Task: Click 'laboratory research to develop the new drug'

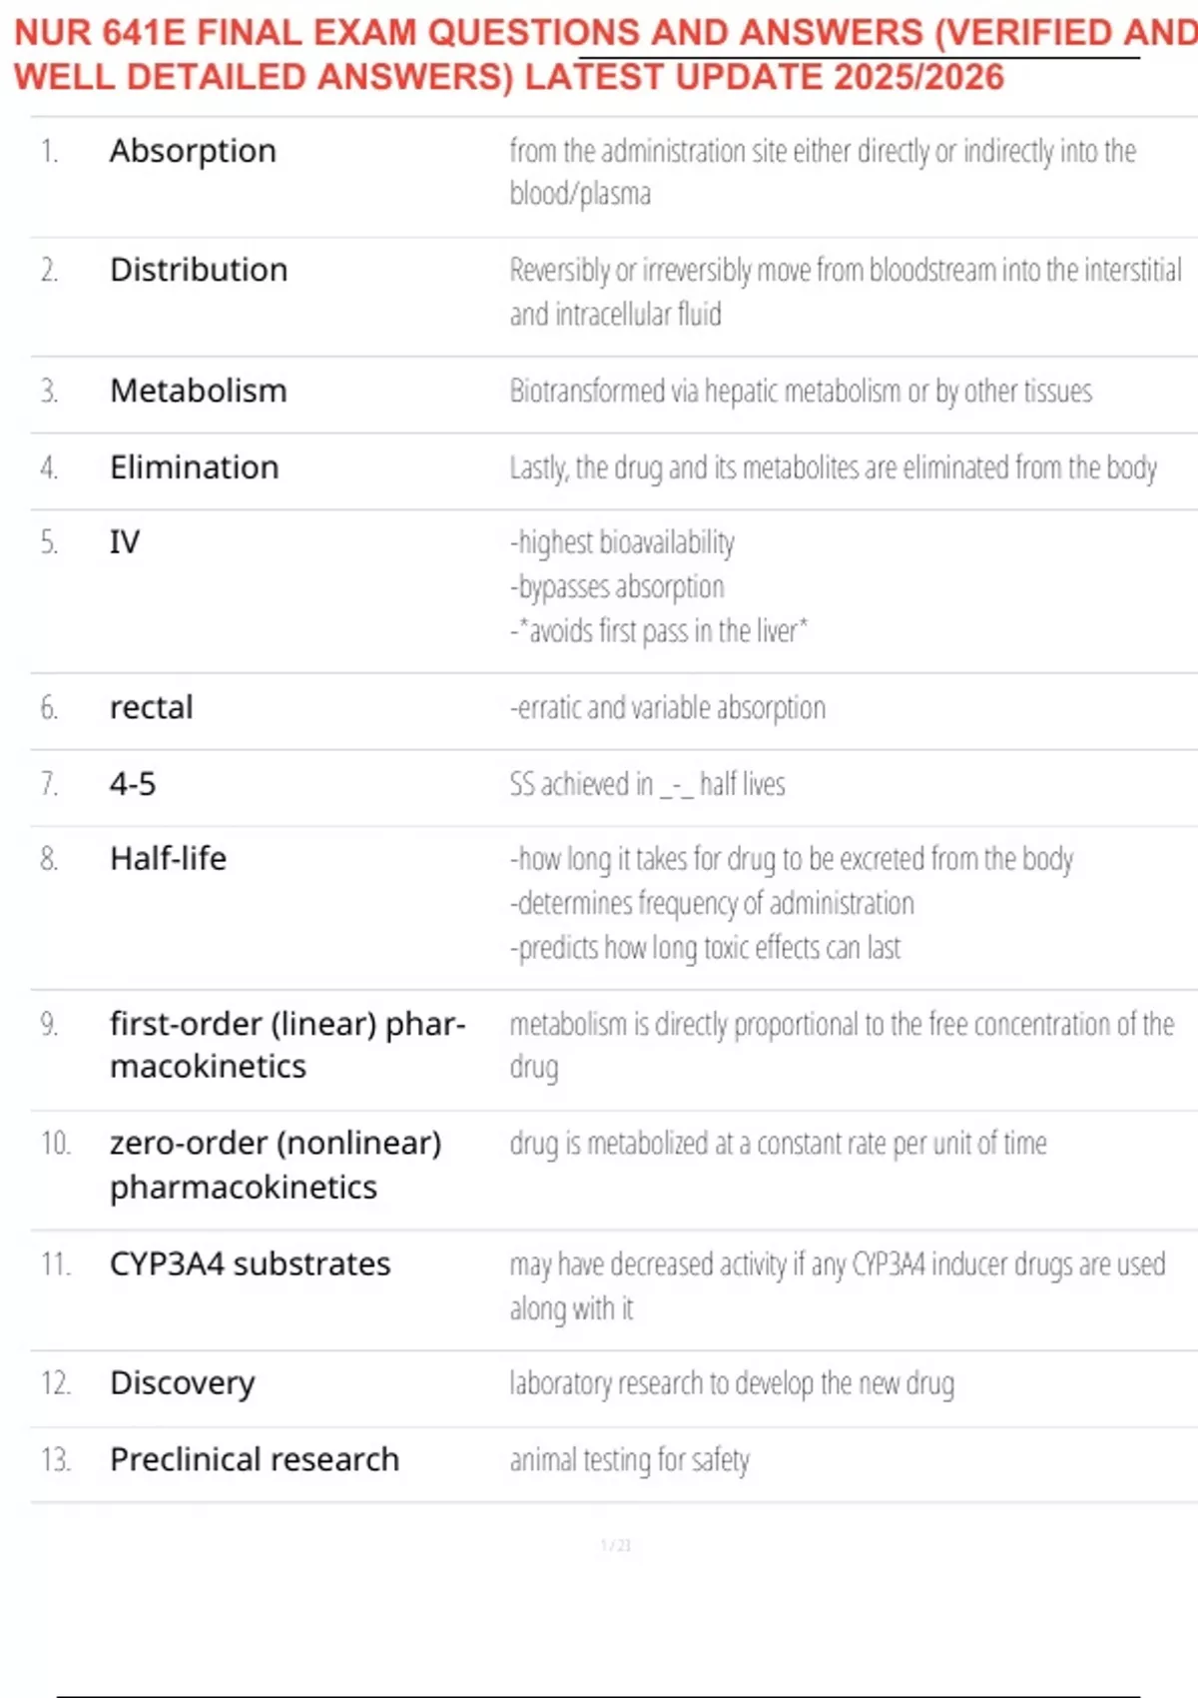Action: point(732,1384)
